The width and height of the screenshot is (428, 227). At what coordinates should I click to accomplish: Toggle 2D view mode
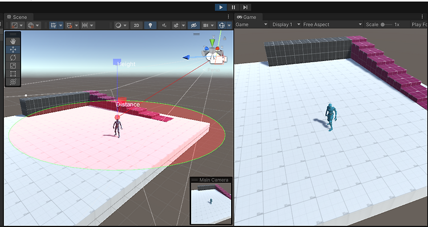click(136, 25)
